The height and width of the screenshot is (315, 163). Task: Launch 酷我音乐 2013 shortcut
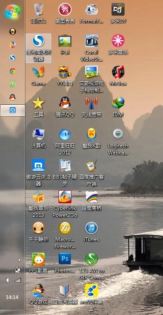pos(38,204)
